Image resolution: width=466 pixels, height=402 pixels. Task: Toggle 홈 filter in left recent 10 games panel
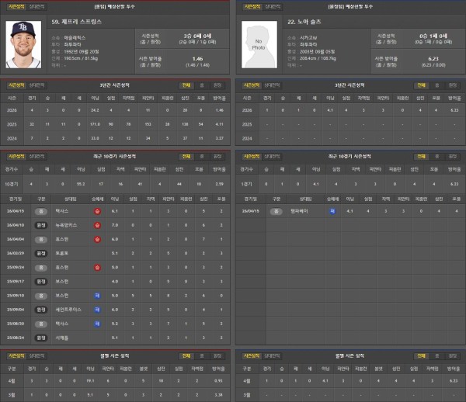[201, 155]
